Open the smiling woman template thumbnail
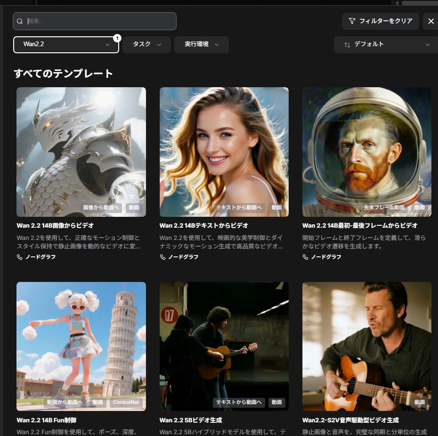 (x=224, y=152)
